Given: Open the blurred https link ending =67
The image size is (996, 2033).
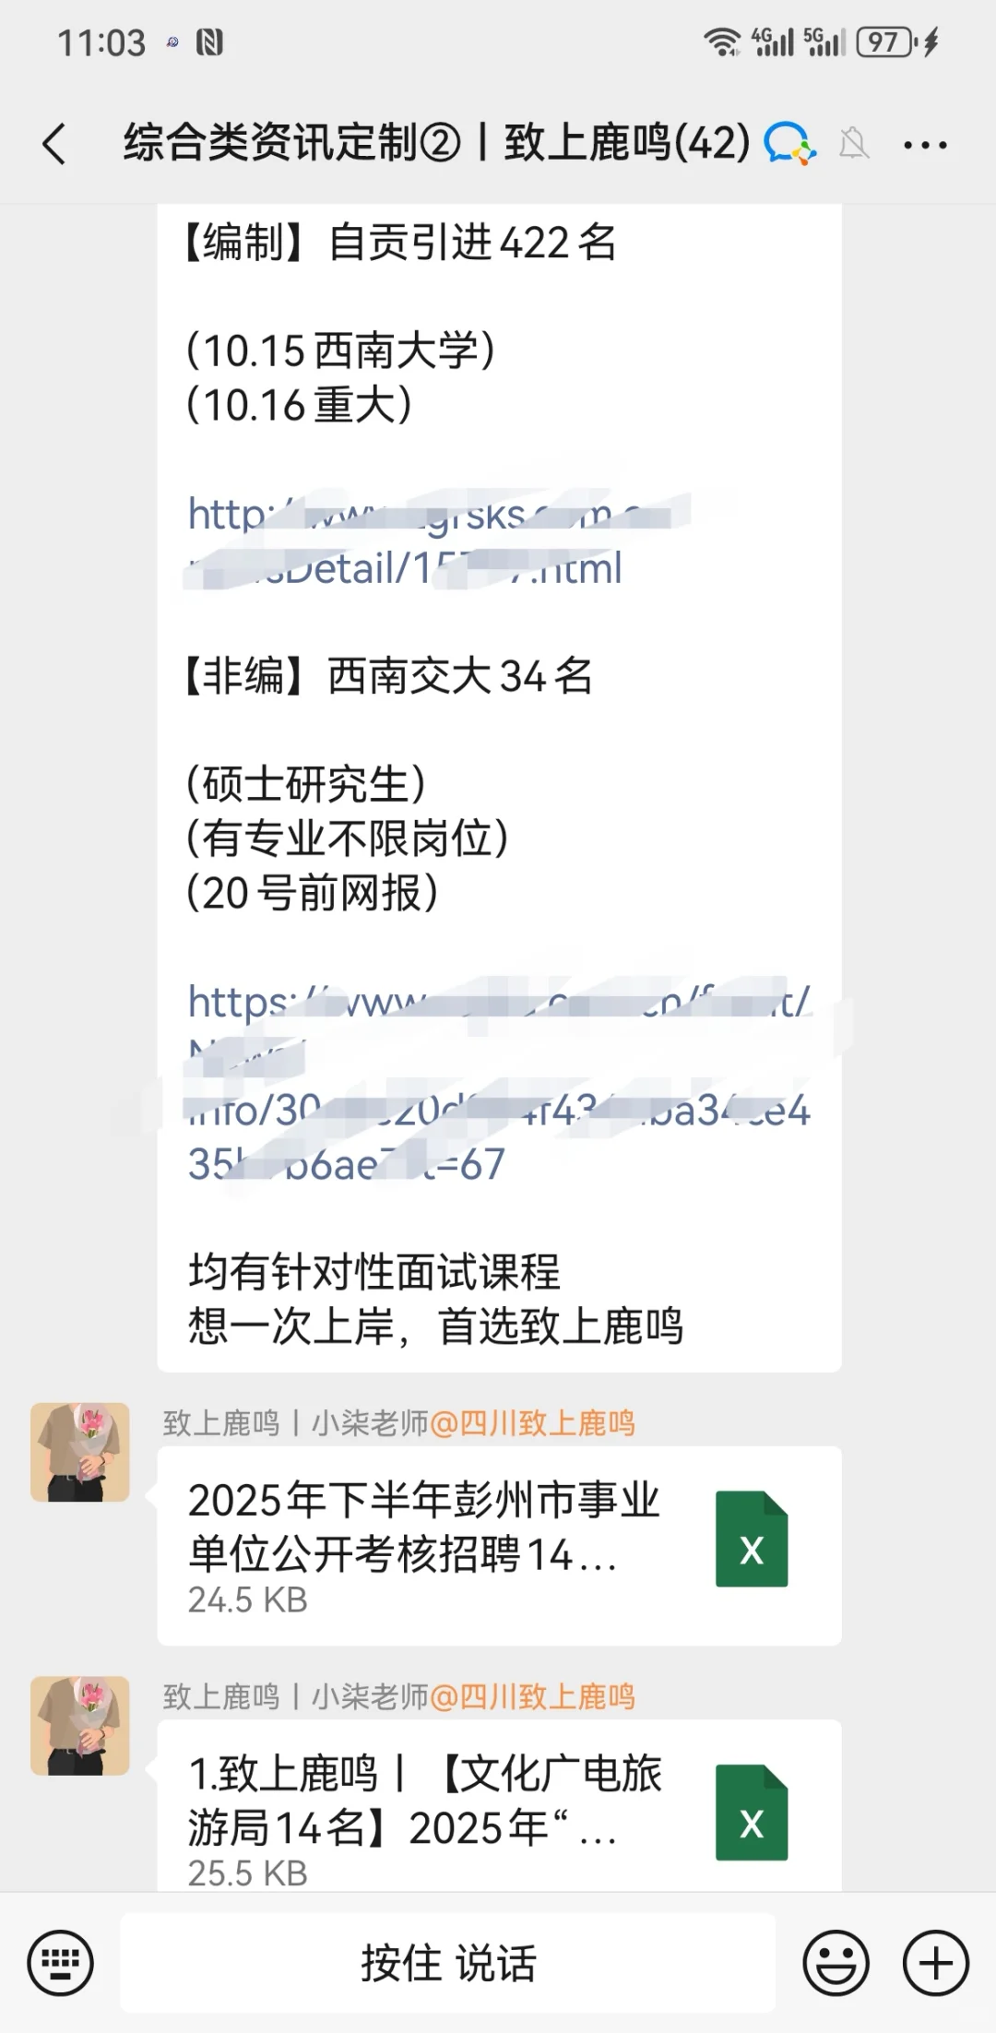Looking at the screenshot, I should click(x=499, y=1083).
